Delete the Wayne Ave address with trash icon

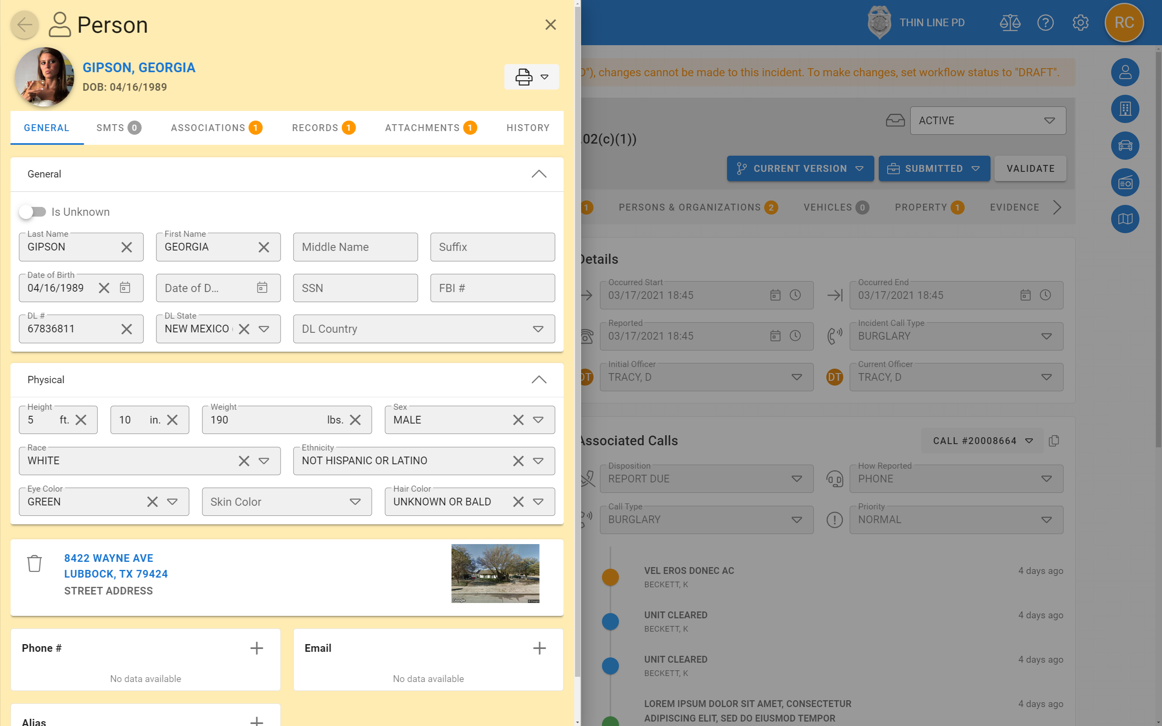tap(34, 563)
